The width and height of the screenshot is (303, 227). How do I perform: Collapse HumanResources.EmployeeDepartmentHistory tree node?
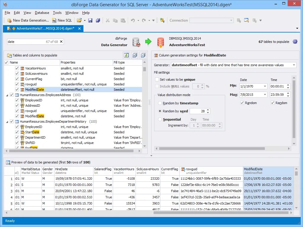[7, 122]
